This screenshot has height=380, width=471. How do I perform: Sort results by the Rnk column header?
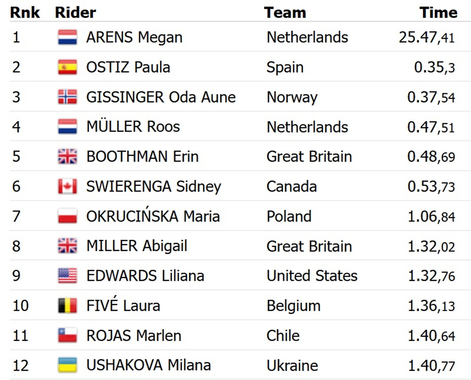click(25, 13)
